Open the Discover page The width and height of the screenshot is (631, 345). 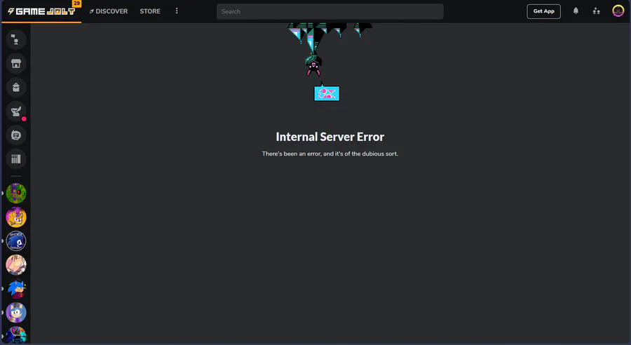click(109, 11)
